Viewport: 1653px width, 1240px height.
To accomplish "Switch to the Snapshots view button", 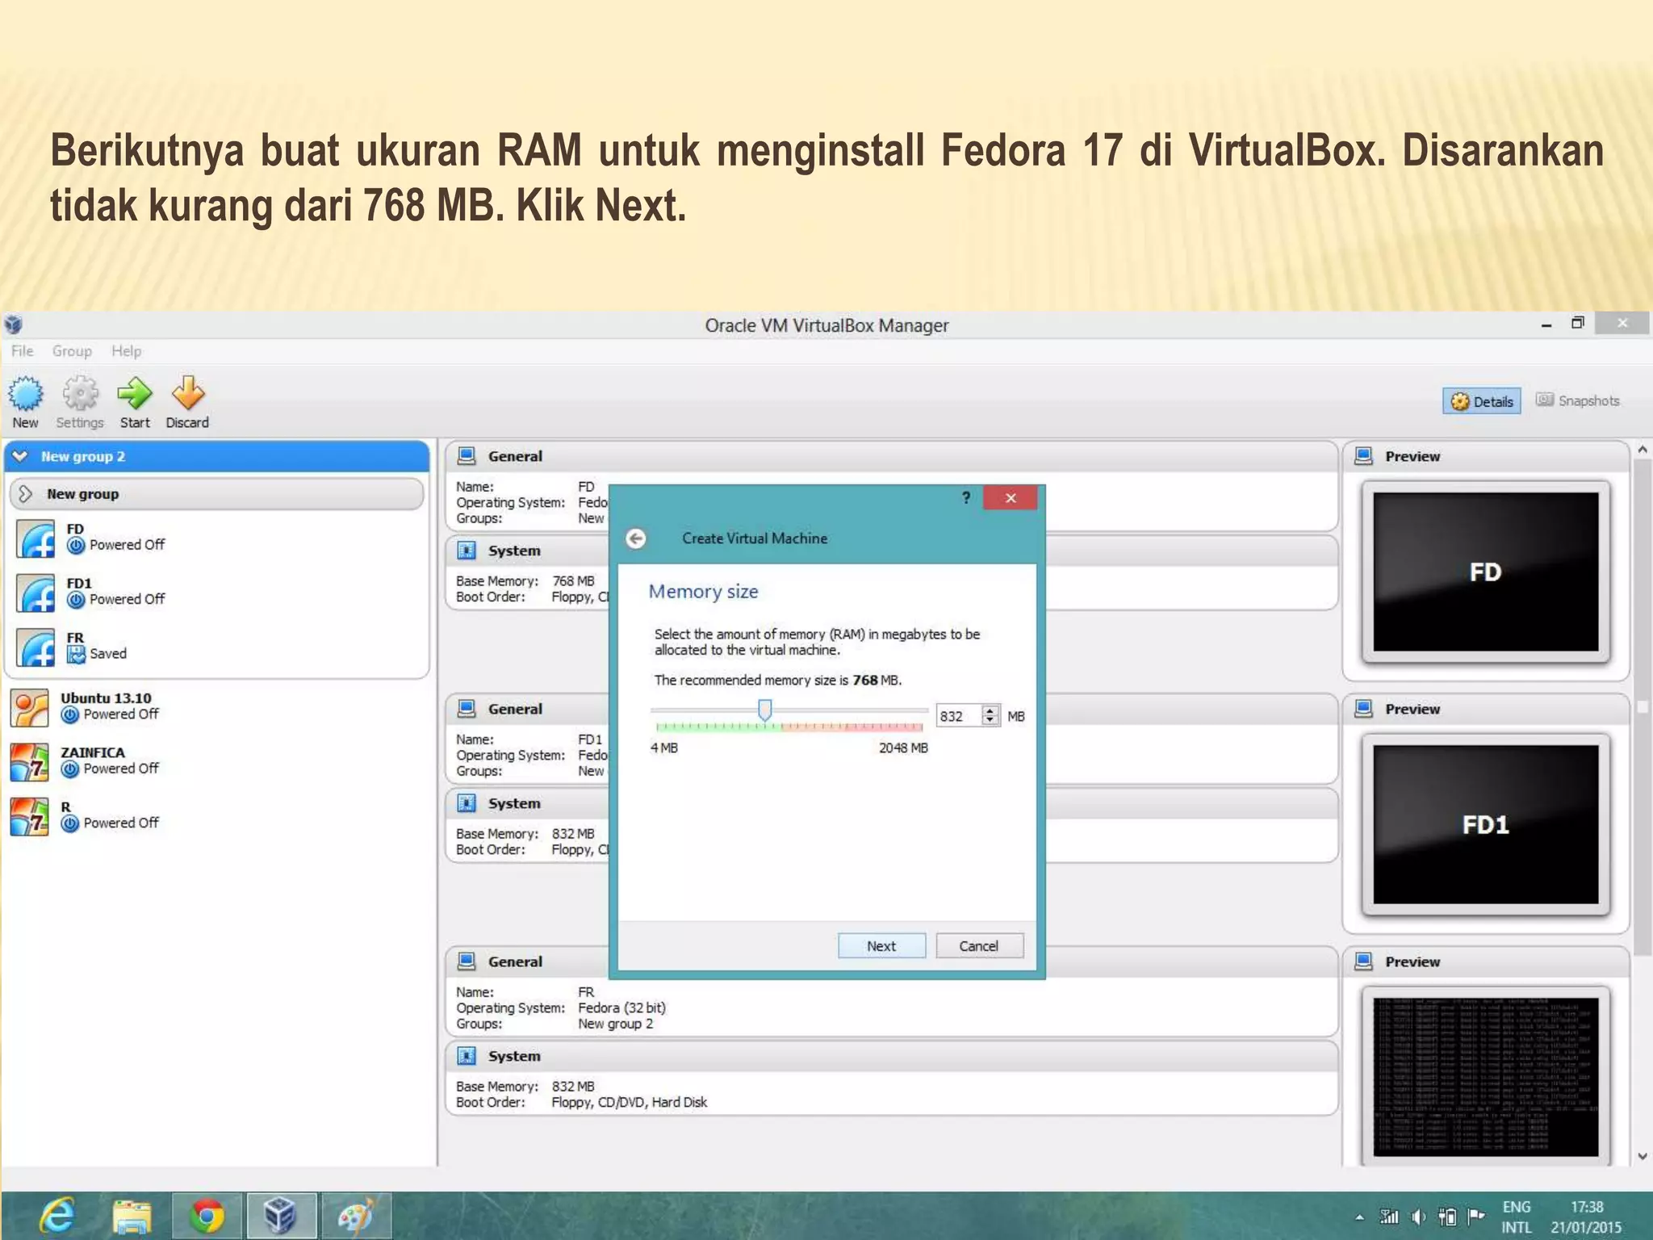I will pos(1578,400).
